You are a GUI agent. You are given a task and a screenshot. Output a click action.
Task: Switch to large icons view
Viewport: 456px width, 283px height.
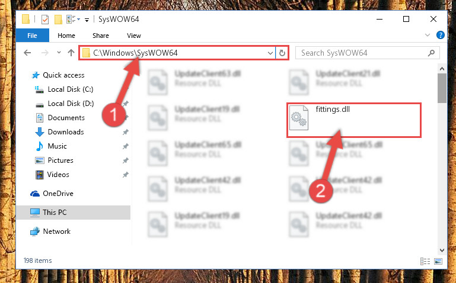pyautogui.click(x=438, y=261)
